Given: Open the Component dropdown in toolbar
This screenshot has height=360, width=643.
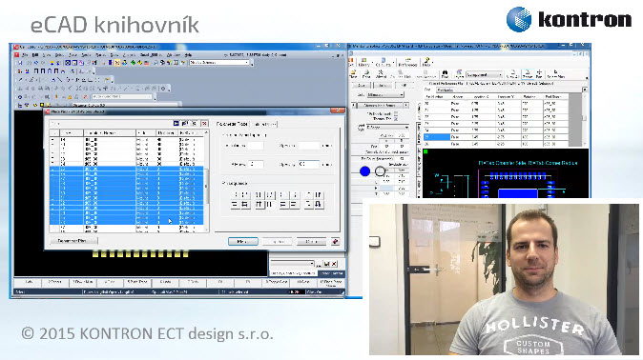Looking at the screenshot, I should click(484, 75).
